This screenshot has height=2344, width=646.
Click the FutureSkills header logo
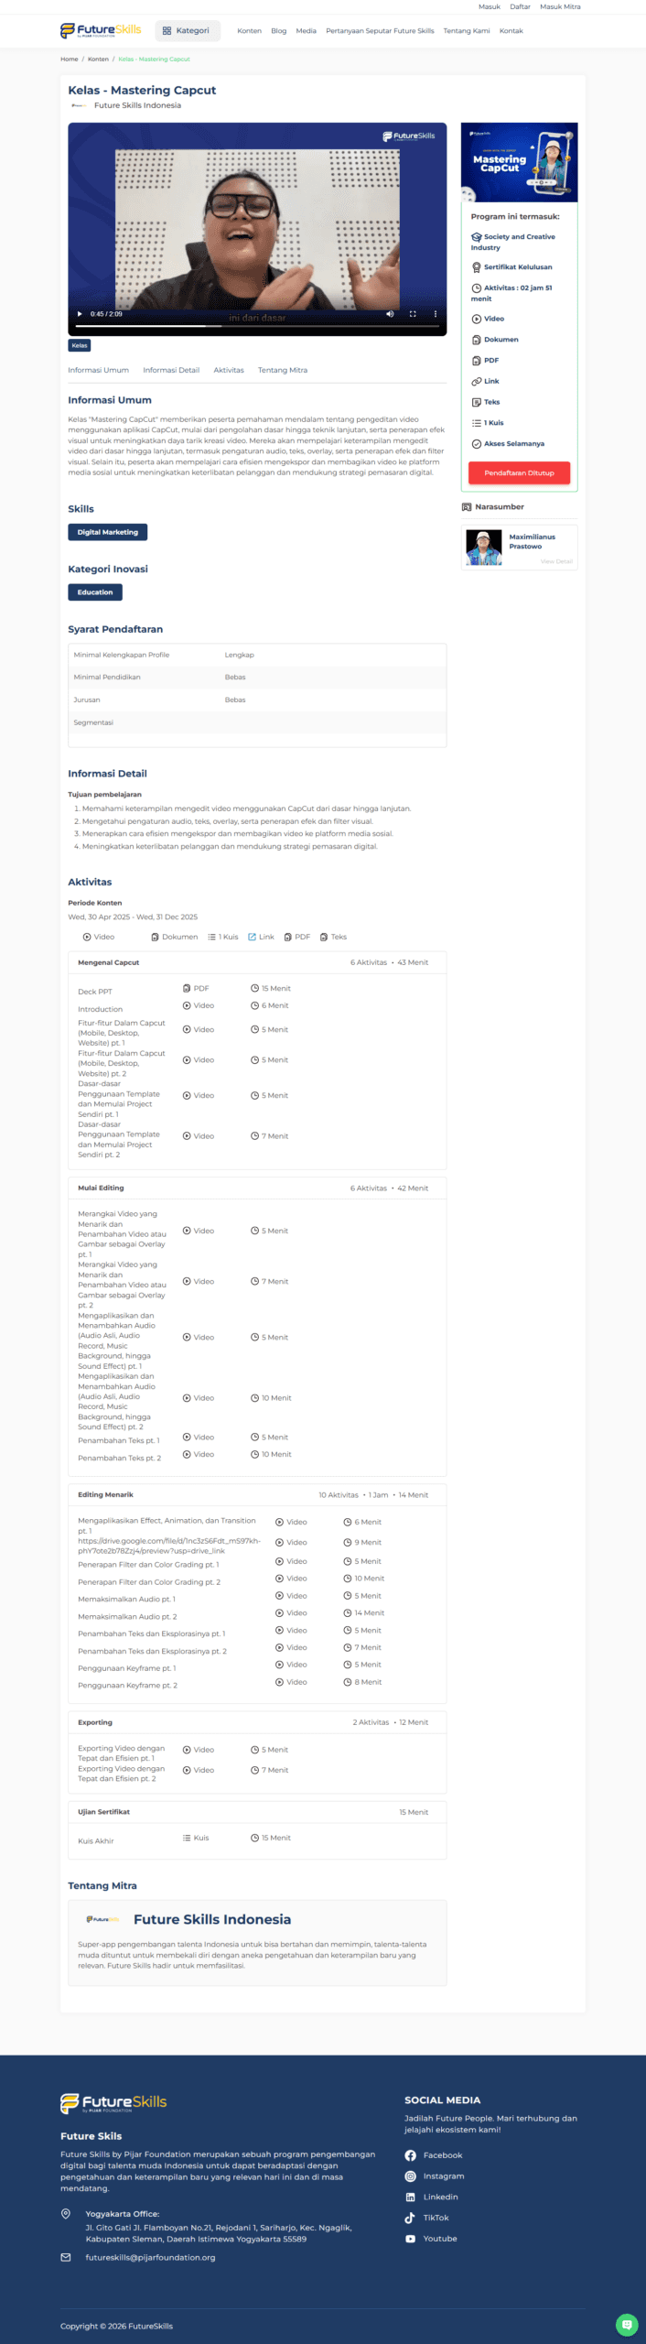101,30
